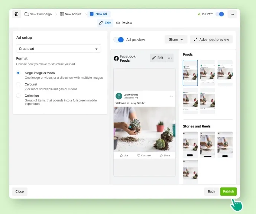Toggle the sidebar panel icon
The width and height of the screenshot is (256, 214).
coord(16,14)
